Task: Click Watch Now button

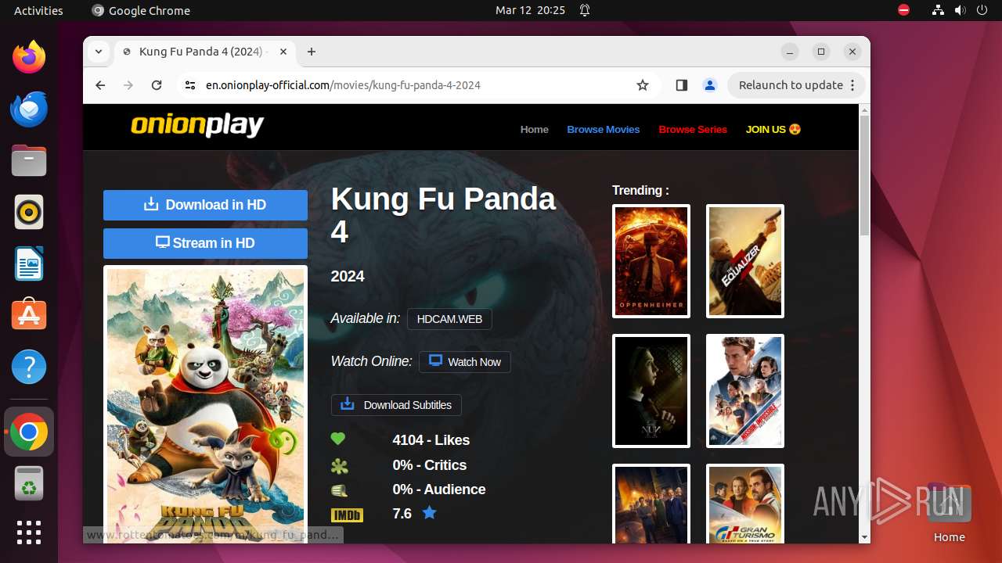Action: tap(465, 362)
